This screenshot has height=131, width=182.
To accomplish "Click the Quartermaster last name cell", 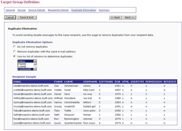I will click(73, 123).
